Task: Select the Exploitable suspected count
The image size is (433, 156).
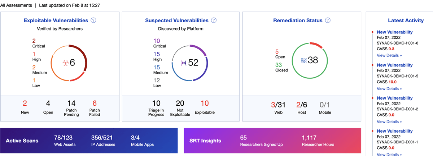Action: [x=204, y=104]
